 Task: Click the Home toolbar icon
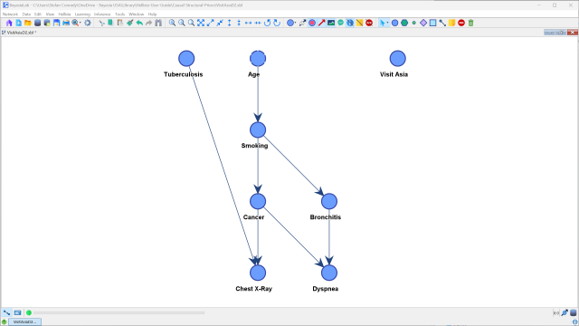(x=9, y=23)
